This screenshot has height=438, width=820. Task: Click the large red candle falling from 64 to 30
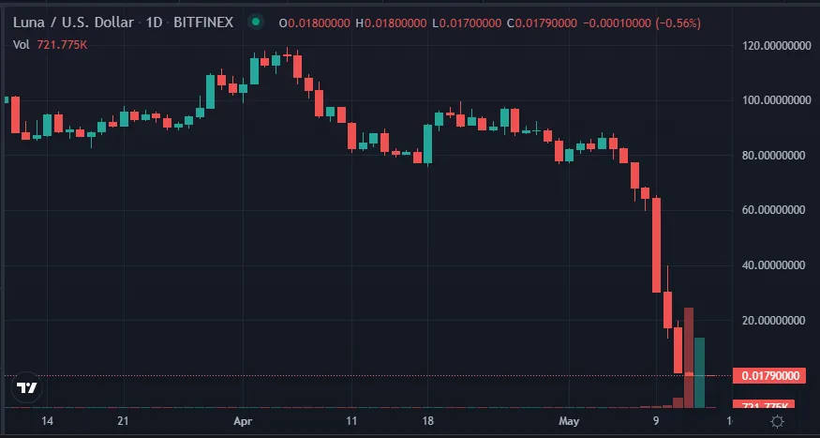click(x=656, y=245)
